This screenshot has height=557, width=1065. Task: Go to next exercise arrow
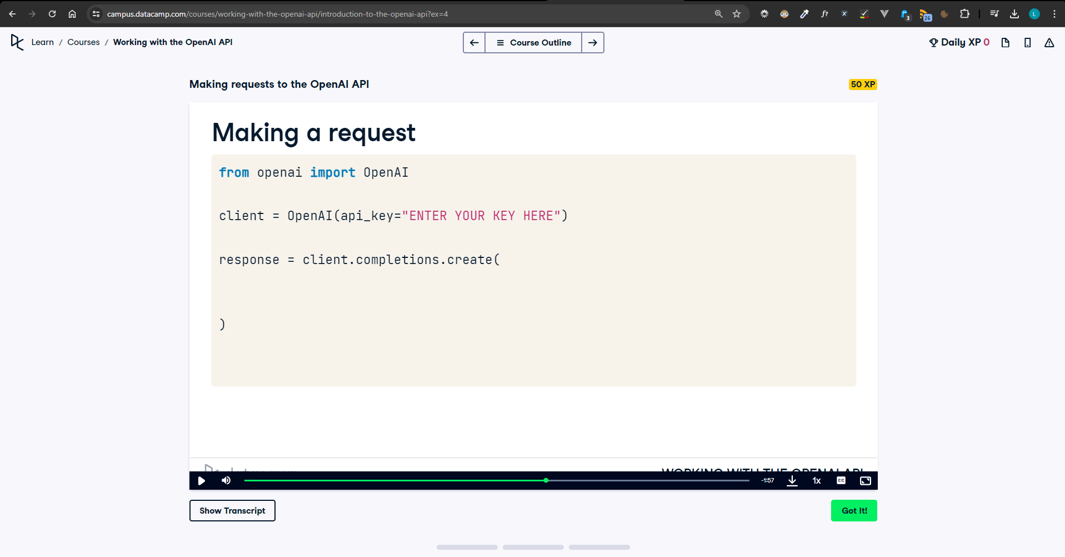pyautogui.click(x=593, y=42)
